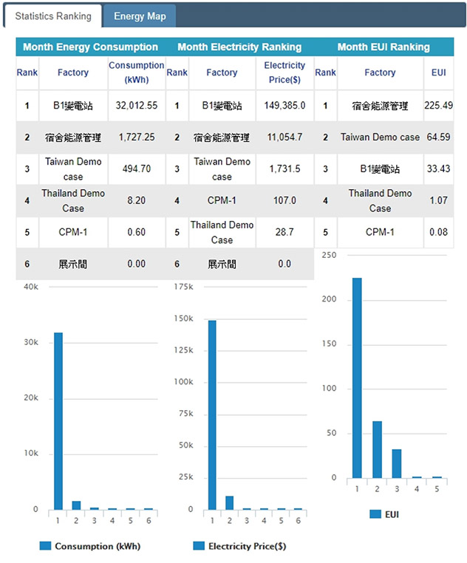Click CPM-1 in energy consumption table

73,232
